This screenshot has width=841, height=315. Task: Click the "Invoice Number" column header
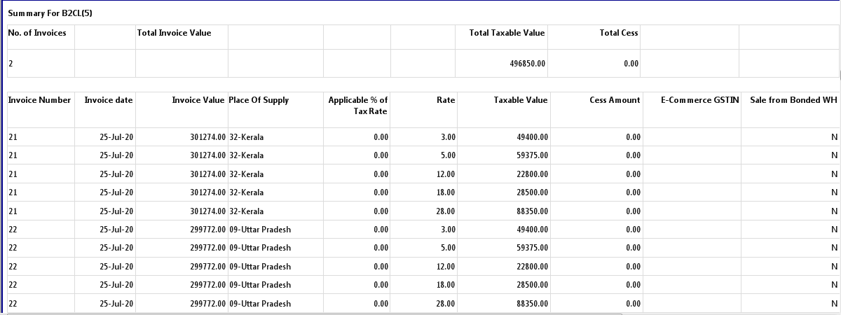point(40,100)
